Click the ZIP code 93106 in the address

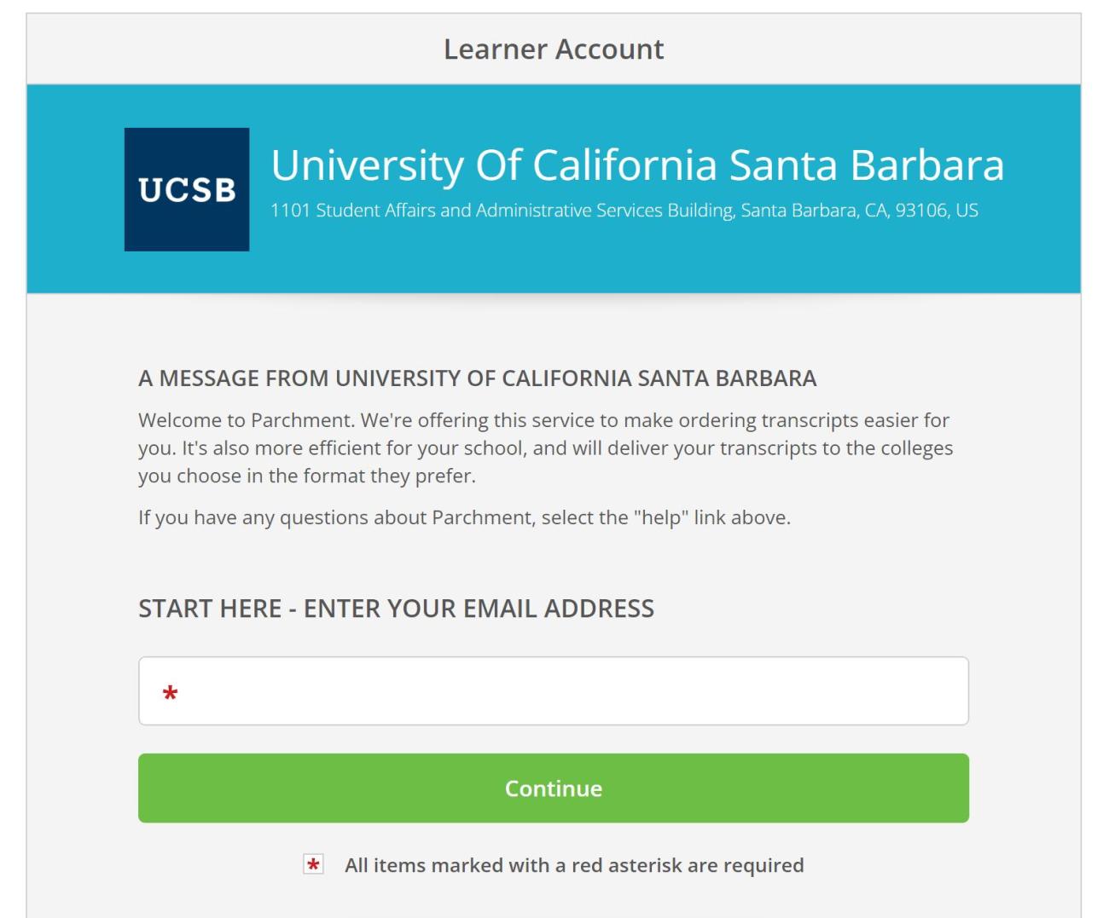[x=920, y=211]
